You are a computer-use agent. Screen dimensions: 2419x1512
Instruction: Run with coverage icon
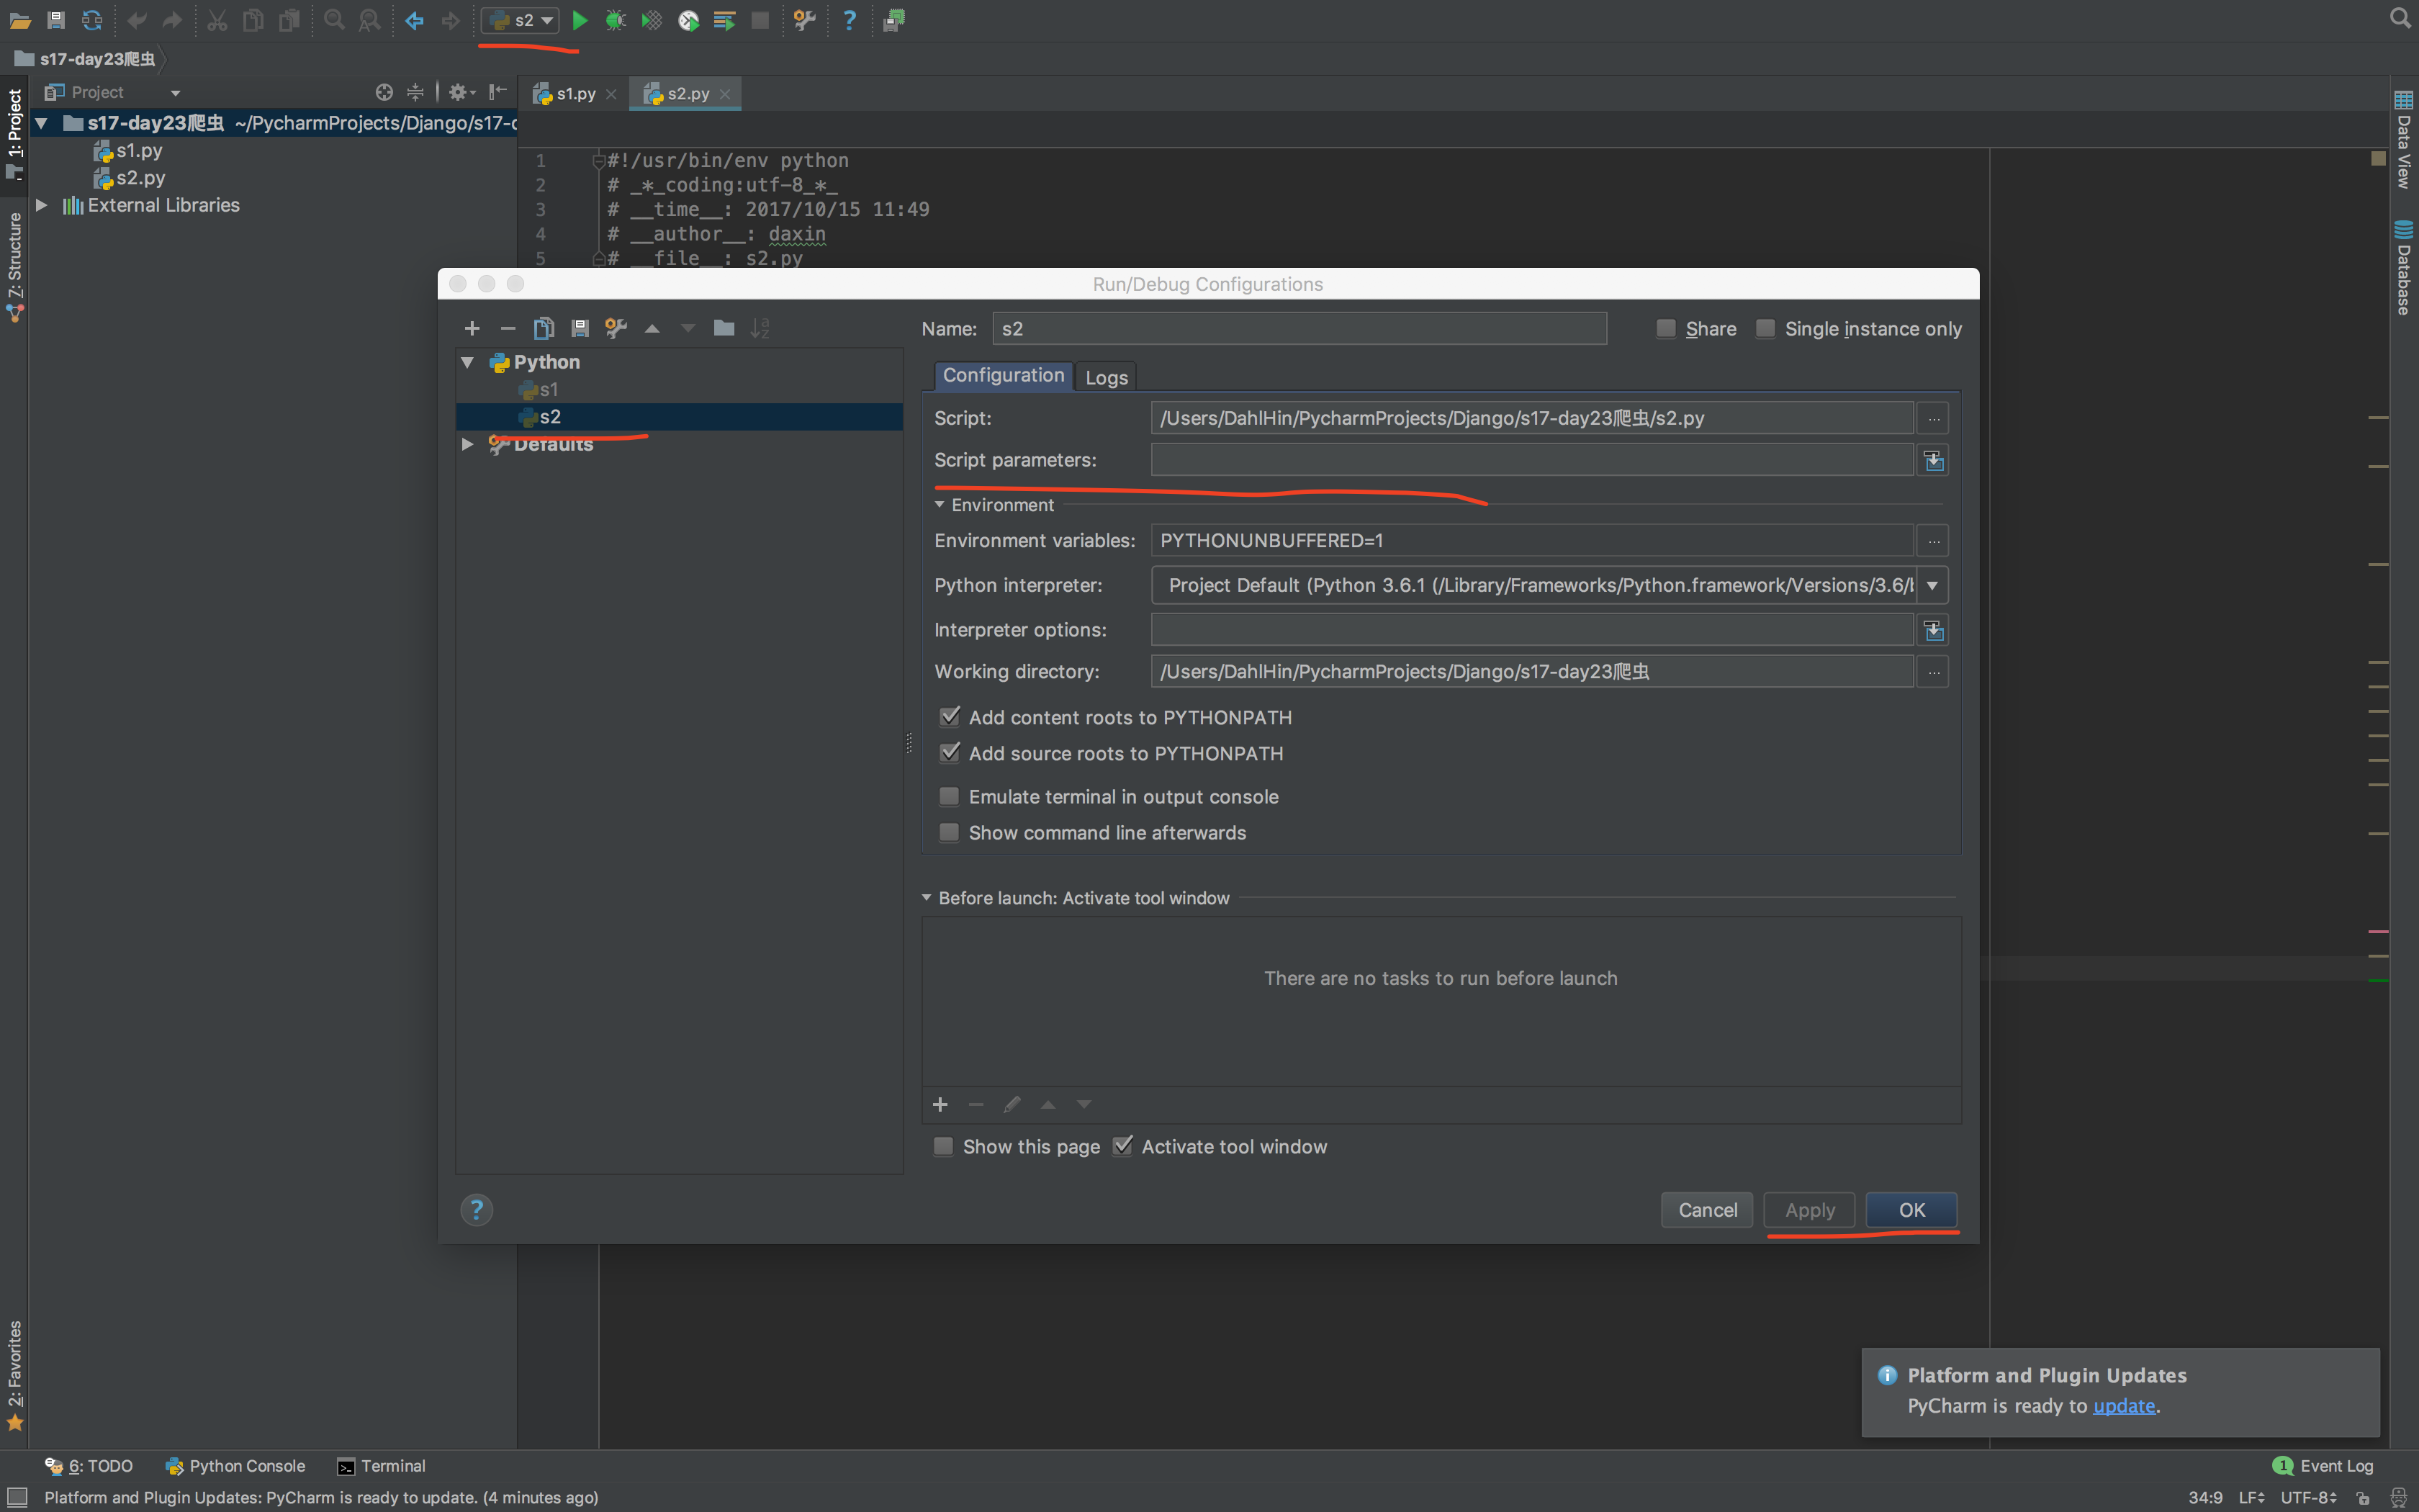click(652, 20)
